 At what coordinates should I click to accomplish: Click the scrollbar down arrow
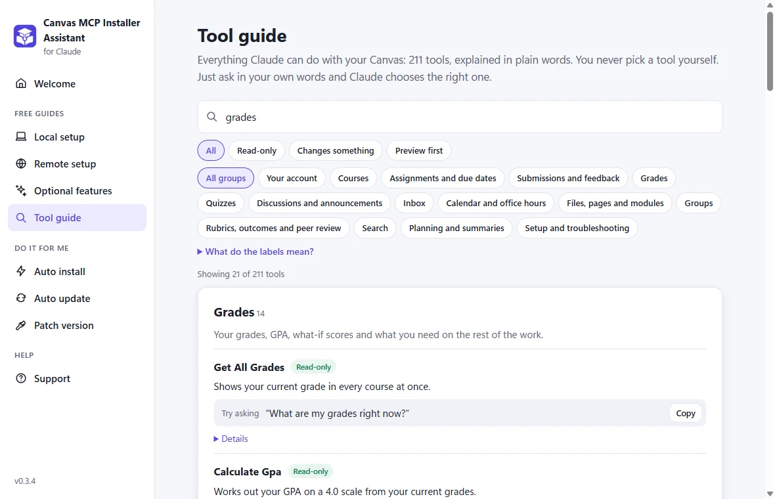[x=770, y=494]
